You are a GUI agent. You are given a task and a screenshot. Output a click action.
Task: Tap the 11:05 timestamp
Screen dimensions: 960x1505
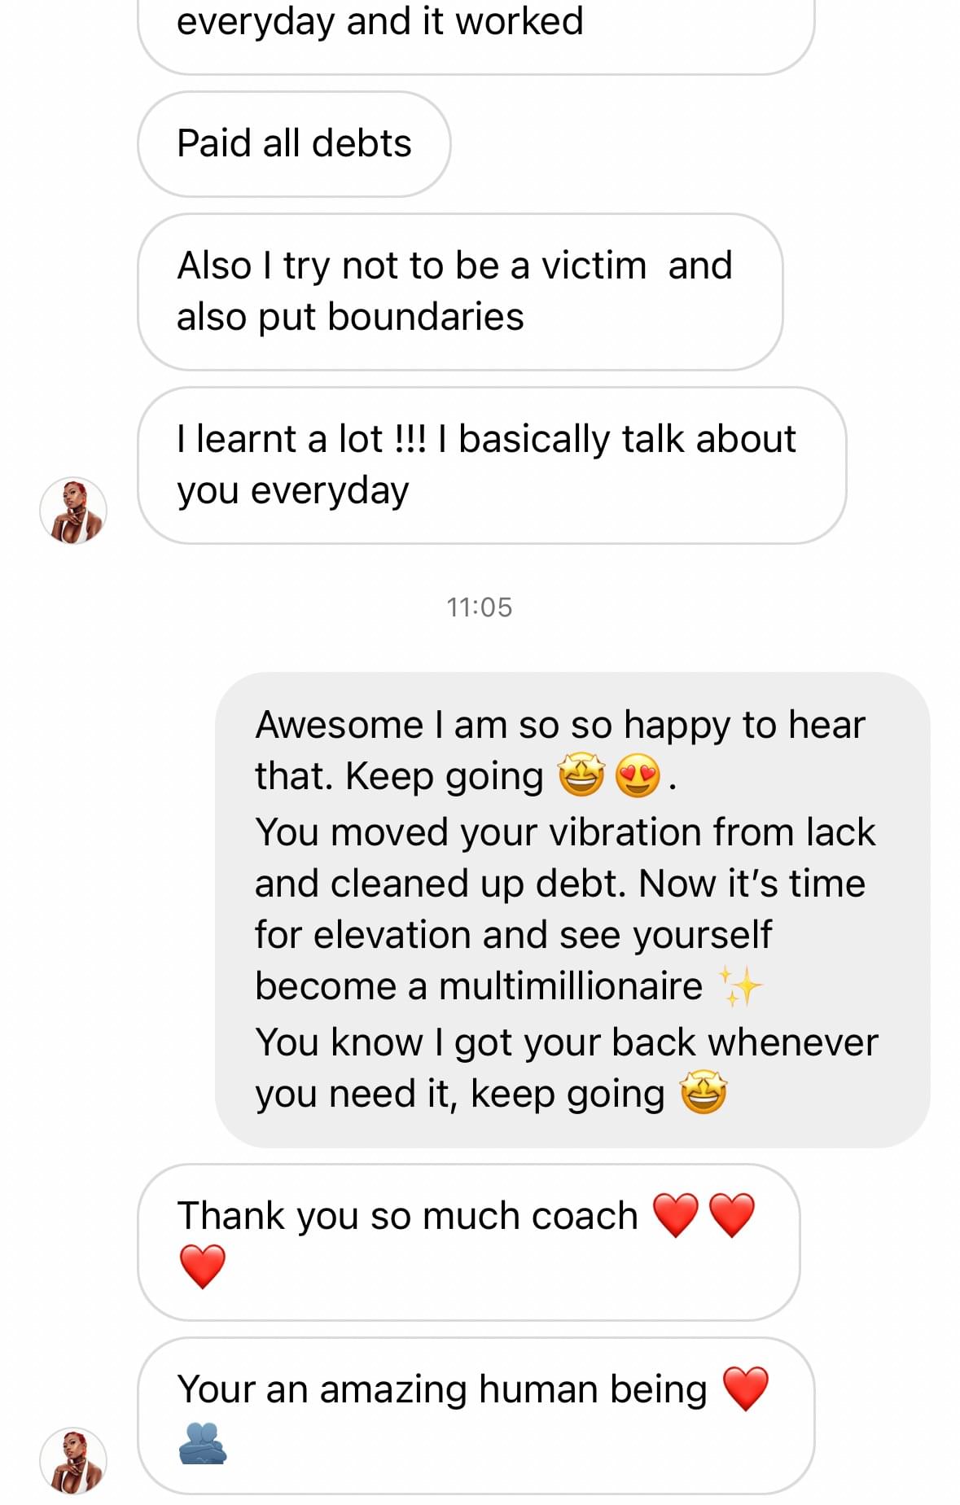pyautogui.click(x=480, y=608)
